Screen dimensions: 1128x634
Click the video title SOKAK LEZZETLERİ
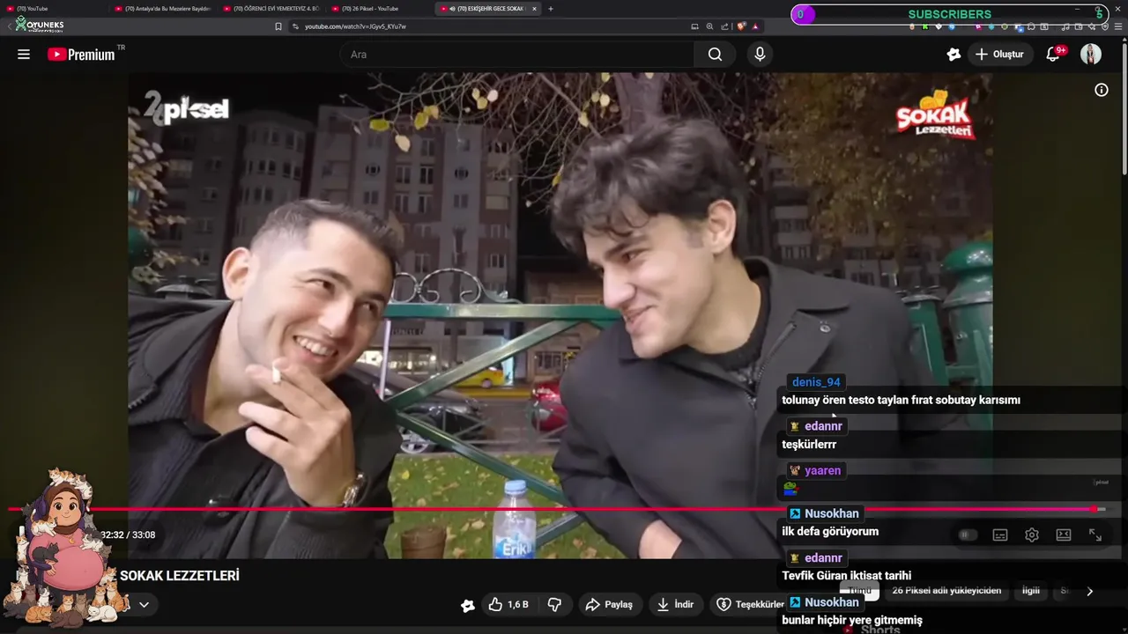point(180,576)
